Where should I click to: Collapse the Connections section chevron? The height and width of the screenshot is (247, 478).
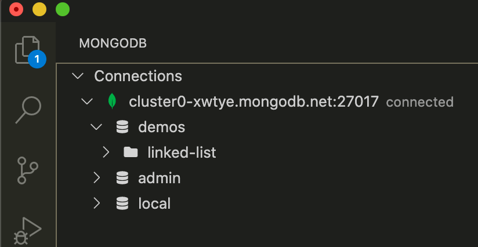click(78, 76)
